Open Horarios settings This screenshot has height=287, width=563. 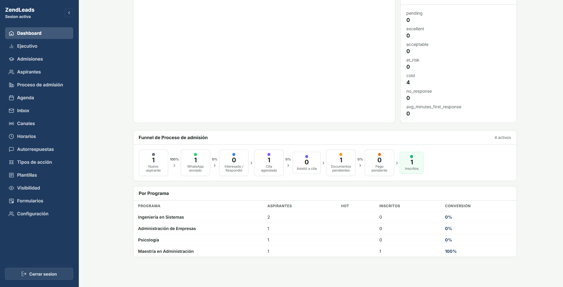(x=39, y=136)
